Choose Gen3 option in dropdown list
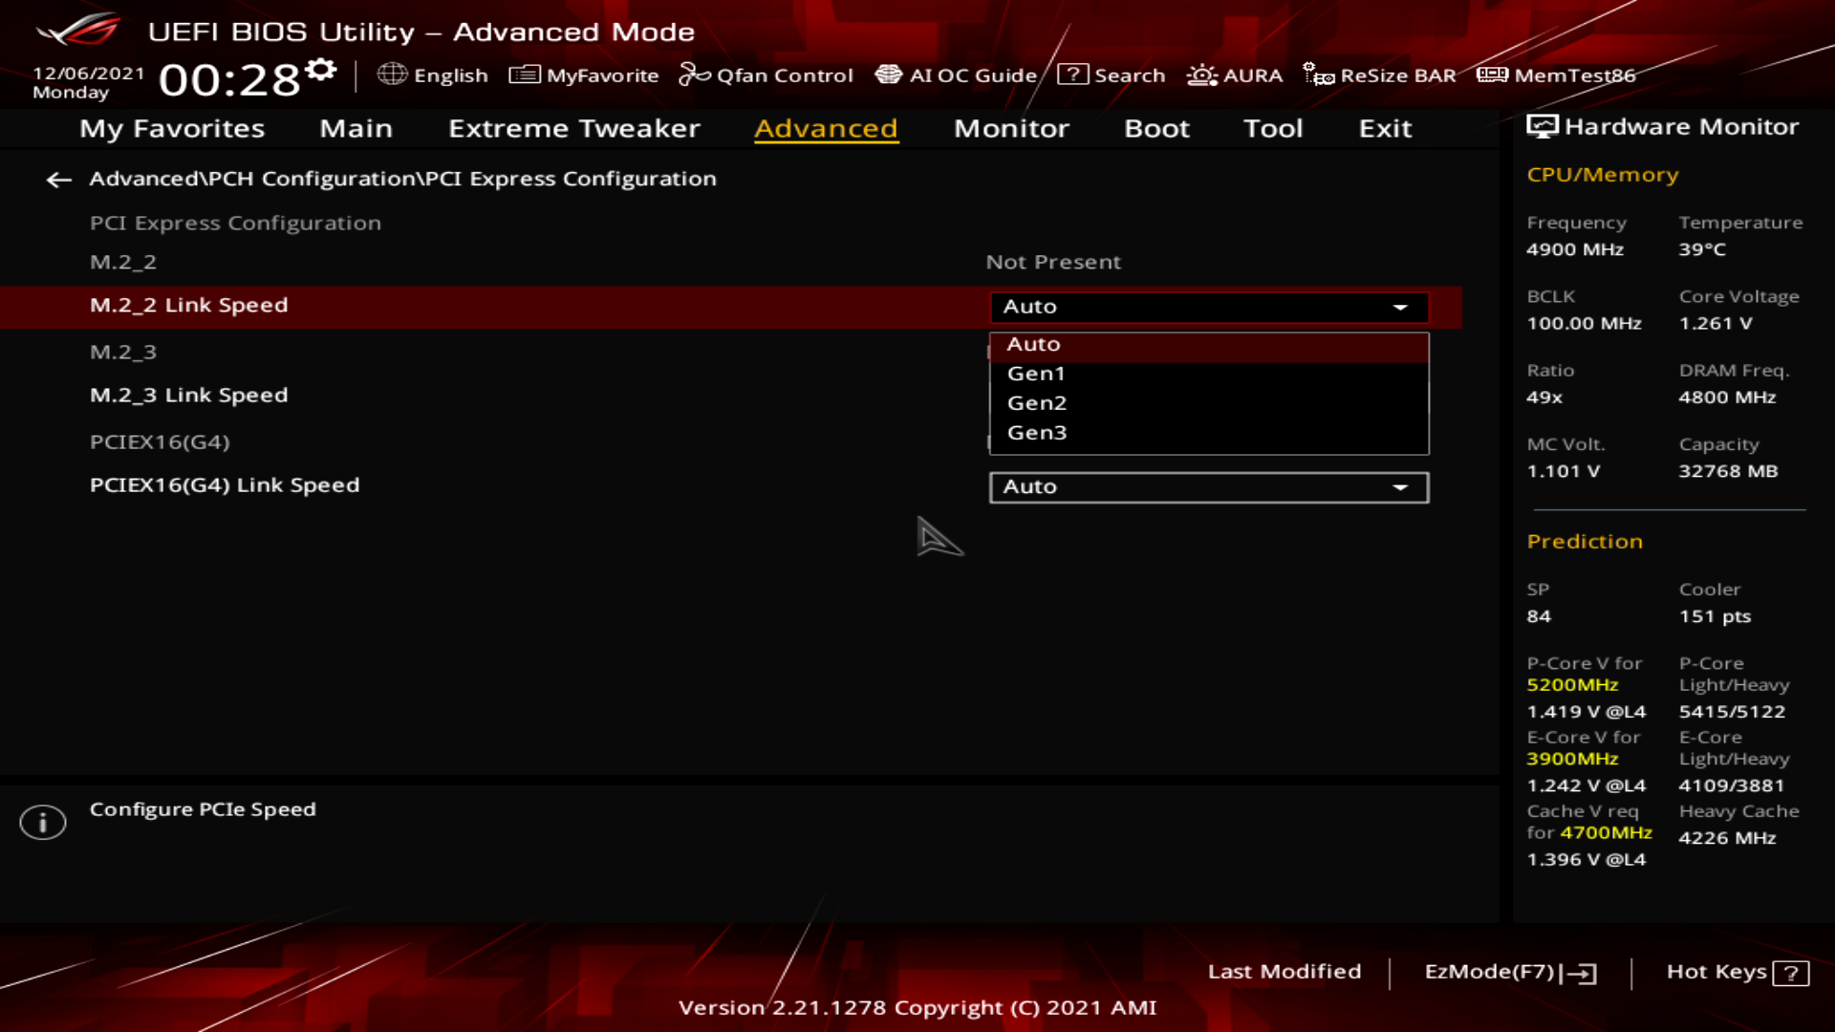The image size is (1835, 1032). pos(1036,433)
